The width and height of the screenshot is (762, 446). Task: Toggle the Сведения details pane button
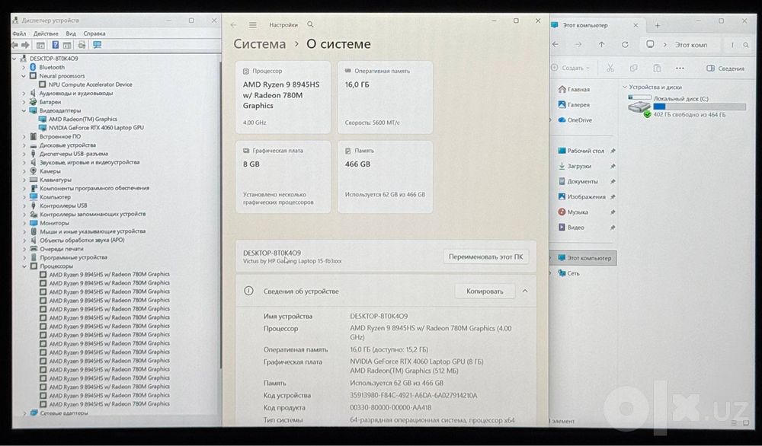pyautogui.click(x=725, y=68)
